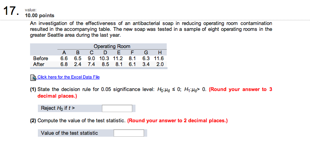Viewport: 310px width, 141px height.
Task: Click the 'After' row label in table
Action: tap(39, 64)
